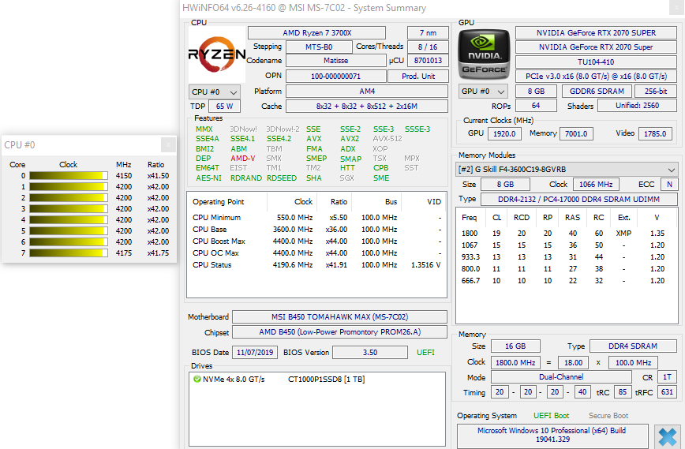
Task: Click the 8701013 µCU field
Action: tap(428, 60)
